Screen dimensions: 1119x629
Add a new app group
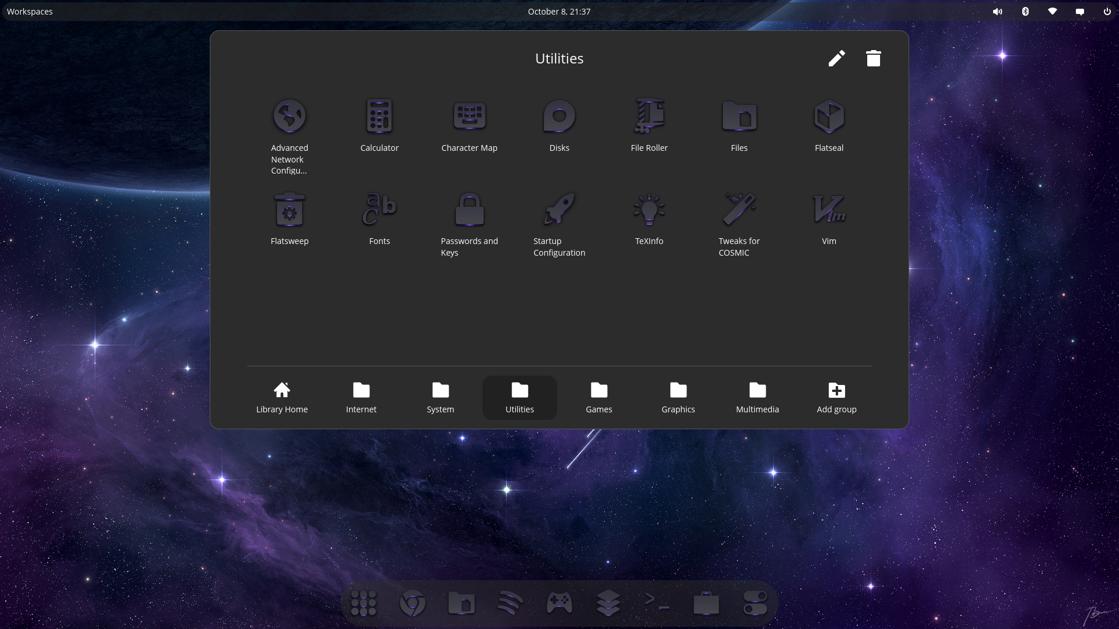pyautogui.click(x=836, y=398)
